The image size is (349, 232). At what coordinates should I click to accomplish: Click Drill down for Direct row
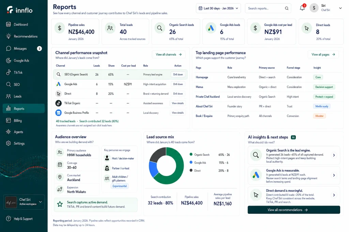(x=178, y=94)
